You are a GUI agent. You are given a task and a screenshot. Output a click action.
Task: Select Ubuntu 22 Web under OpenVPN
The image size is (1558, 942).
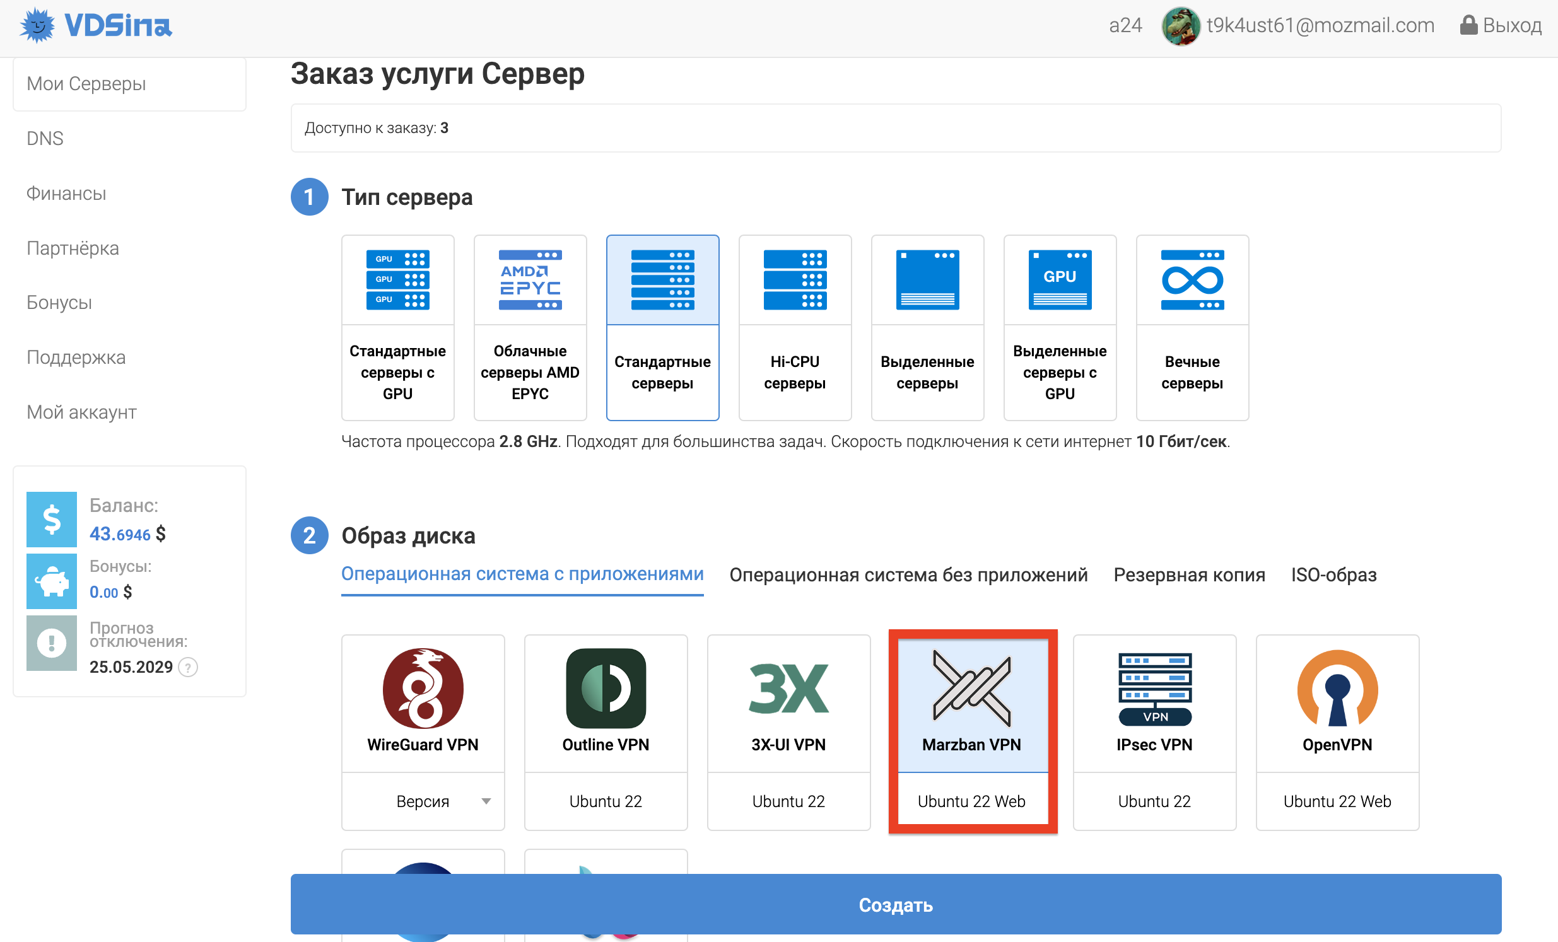pos(1337,801)
